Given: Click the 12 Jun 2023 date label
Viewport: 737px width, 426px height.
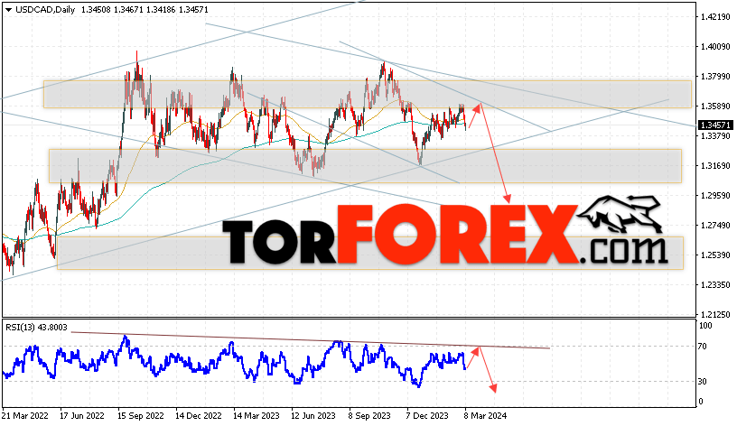Looking at the screenshot, I should point(313,416).
